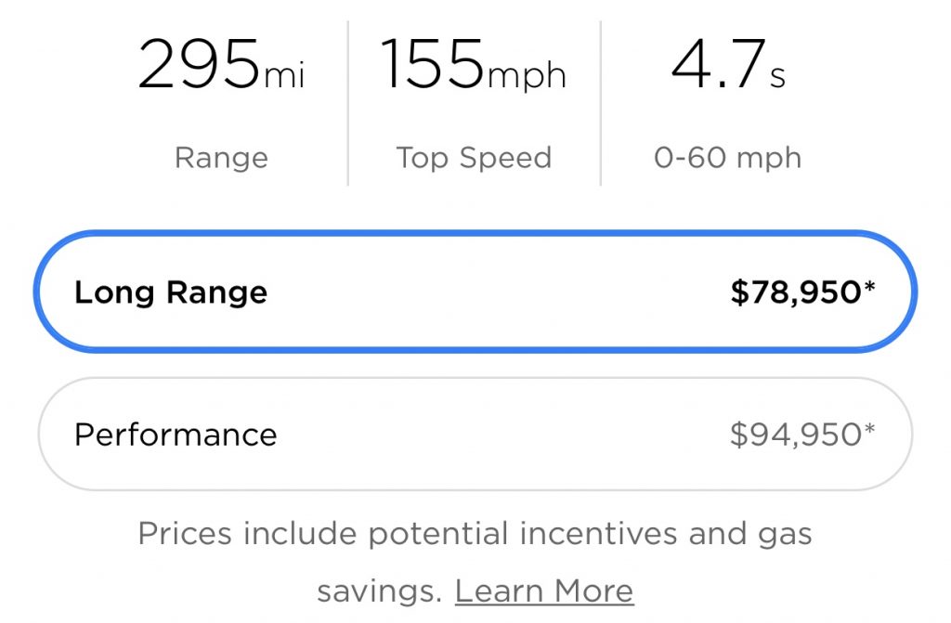The height and width of the screenshot is (623, 951).
Task: Click the asterisk after $94,950
Action: click(x=869, y=428)
